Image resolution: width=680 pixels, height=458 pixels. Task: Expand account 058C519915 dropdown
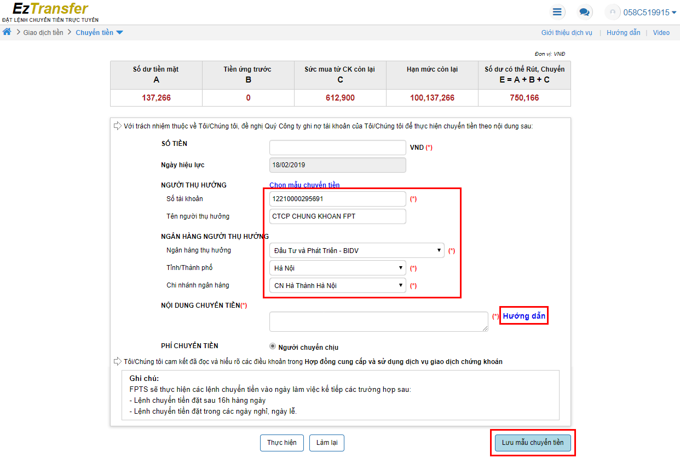[x=650, y=12]
